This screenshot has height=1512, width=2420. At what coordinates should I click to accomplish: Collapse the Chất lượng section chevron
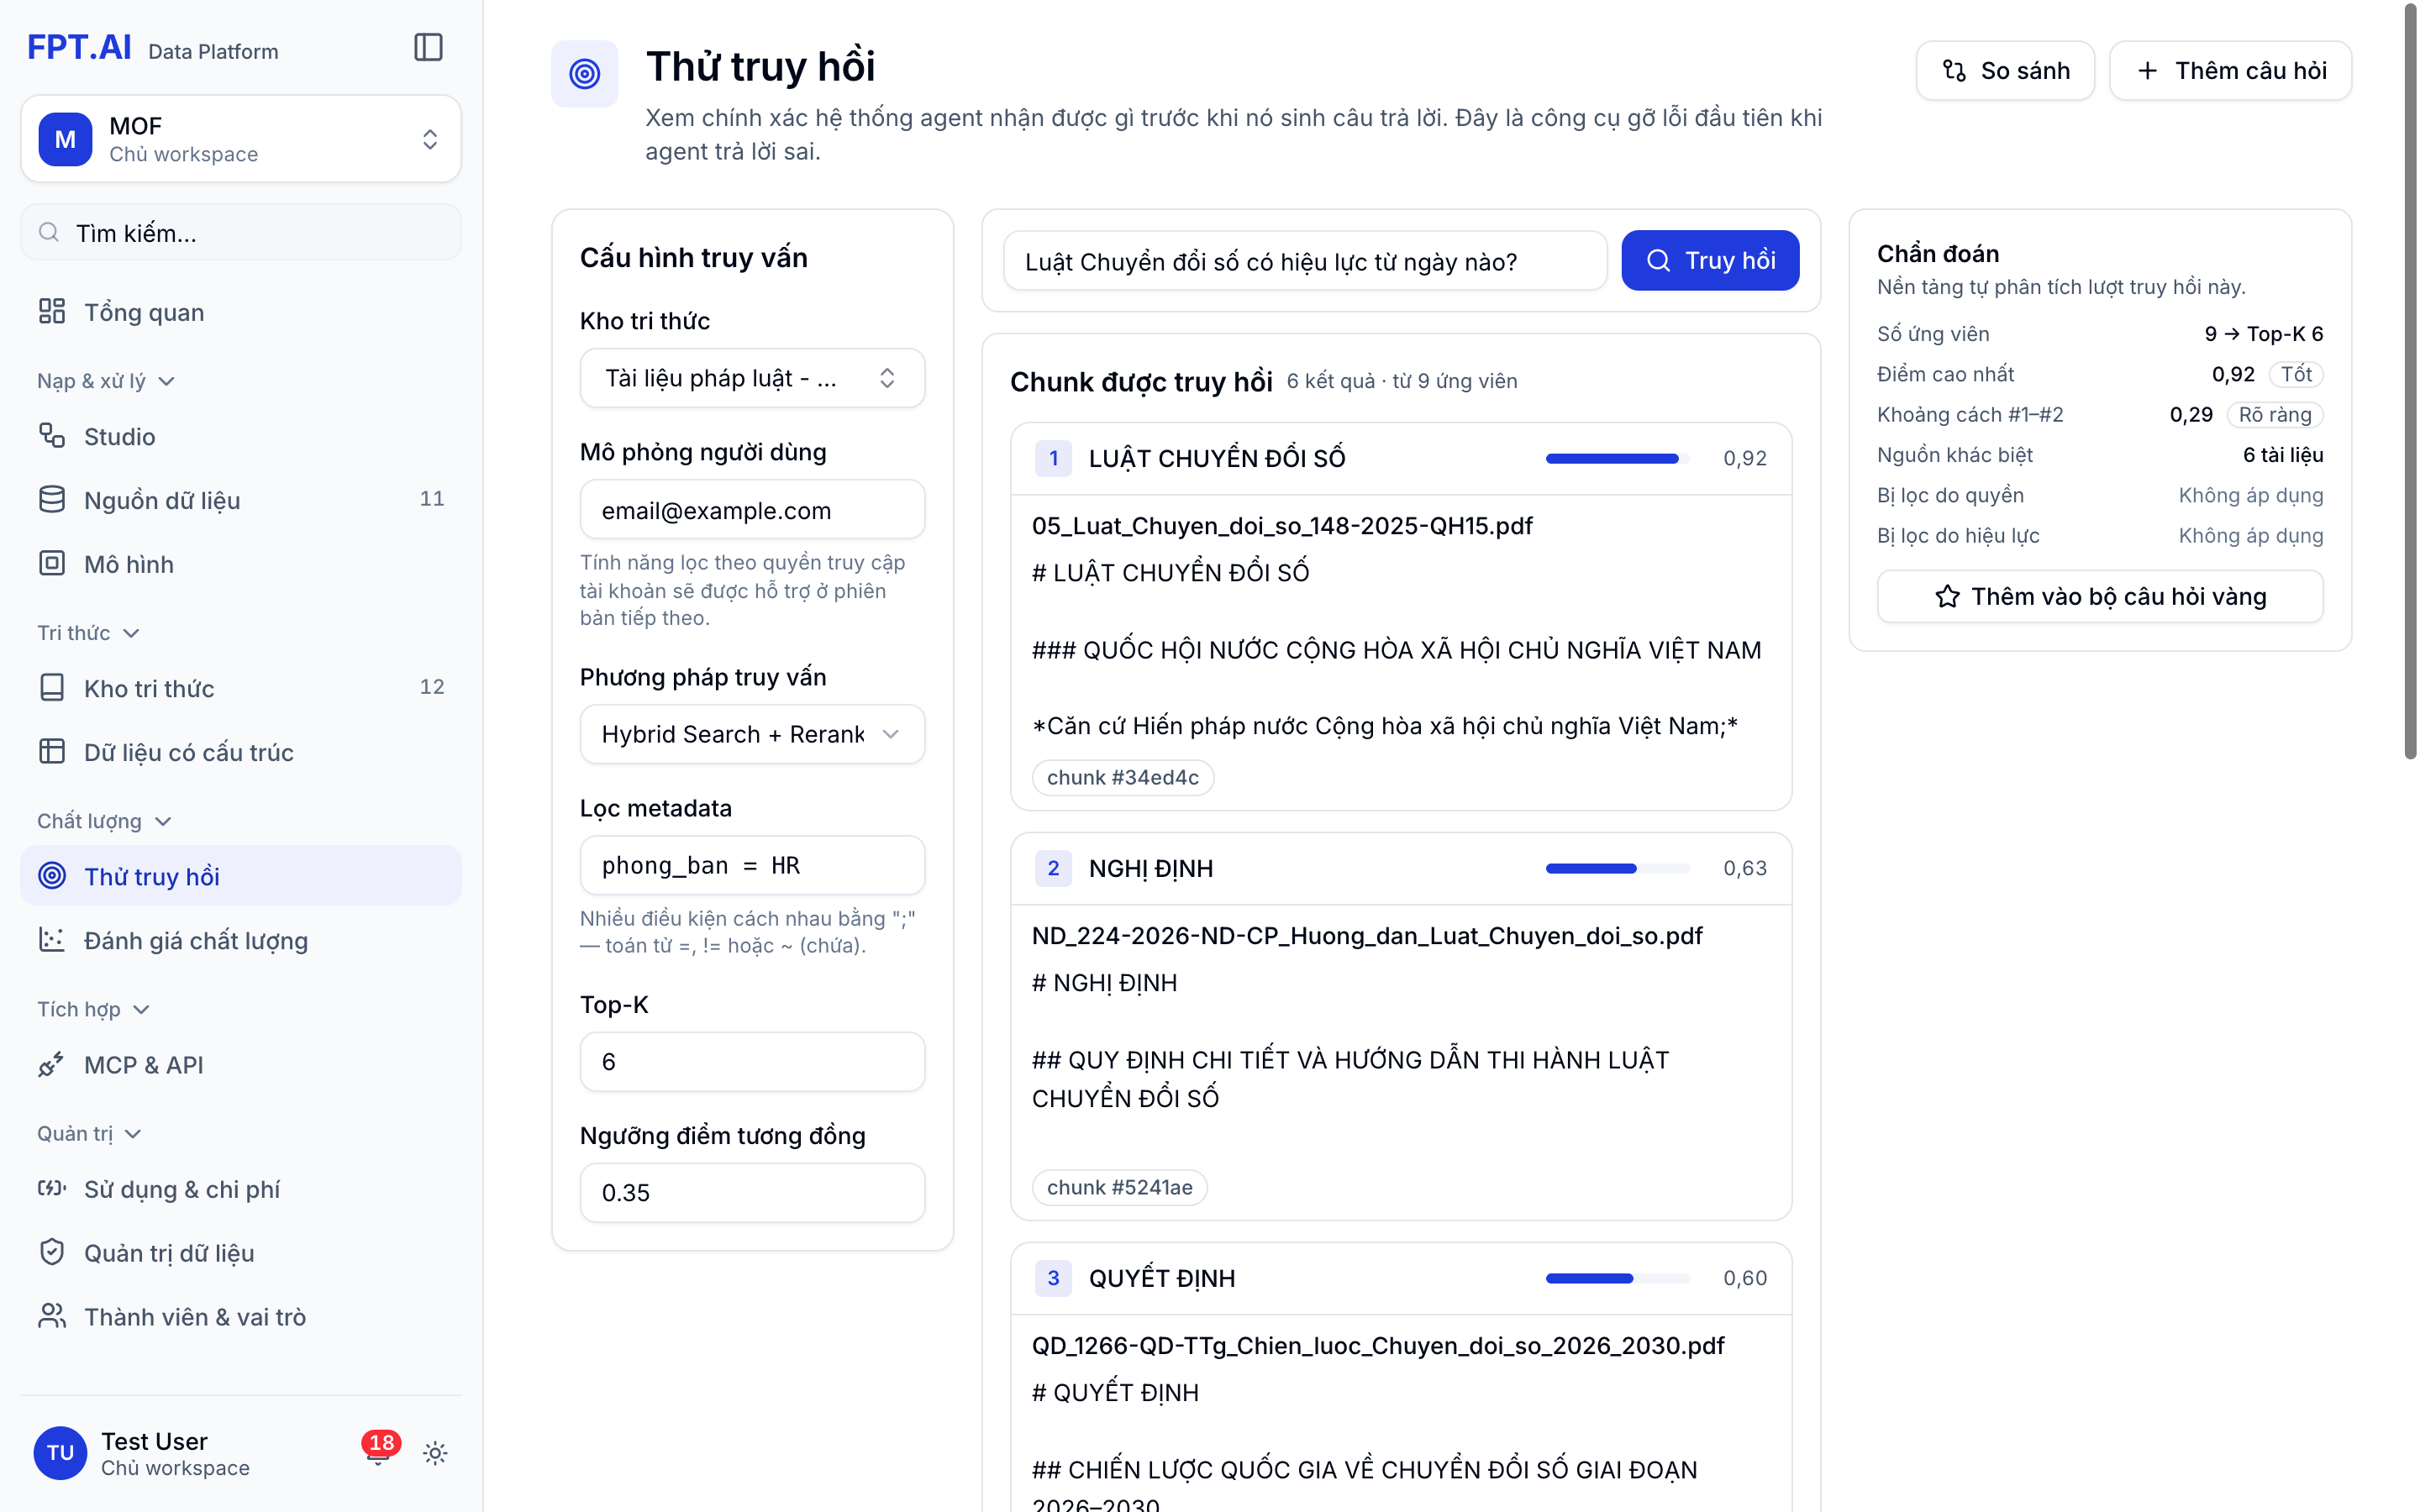point(164,821)
